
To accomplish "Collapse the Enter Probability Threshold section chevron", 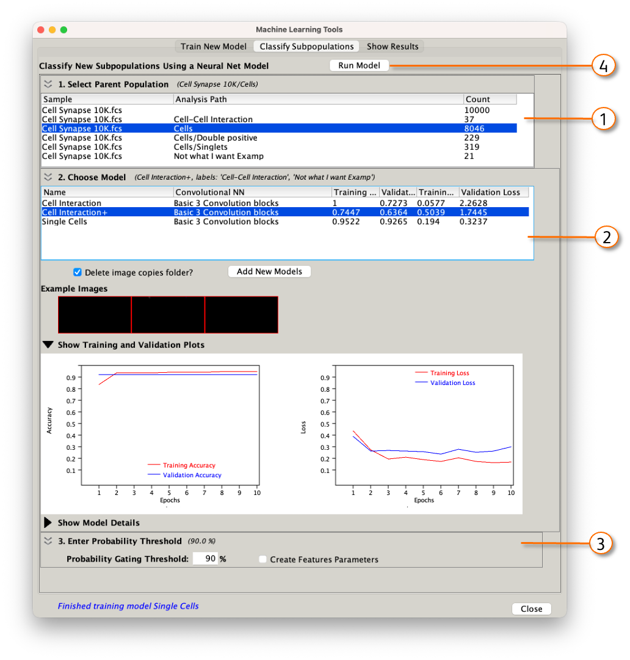I will pyautogui.click(x=48, y=541).
